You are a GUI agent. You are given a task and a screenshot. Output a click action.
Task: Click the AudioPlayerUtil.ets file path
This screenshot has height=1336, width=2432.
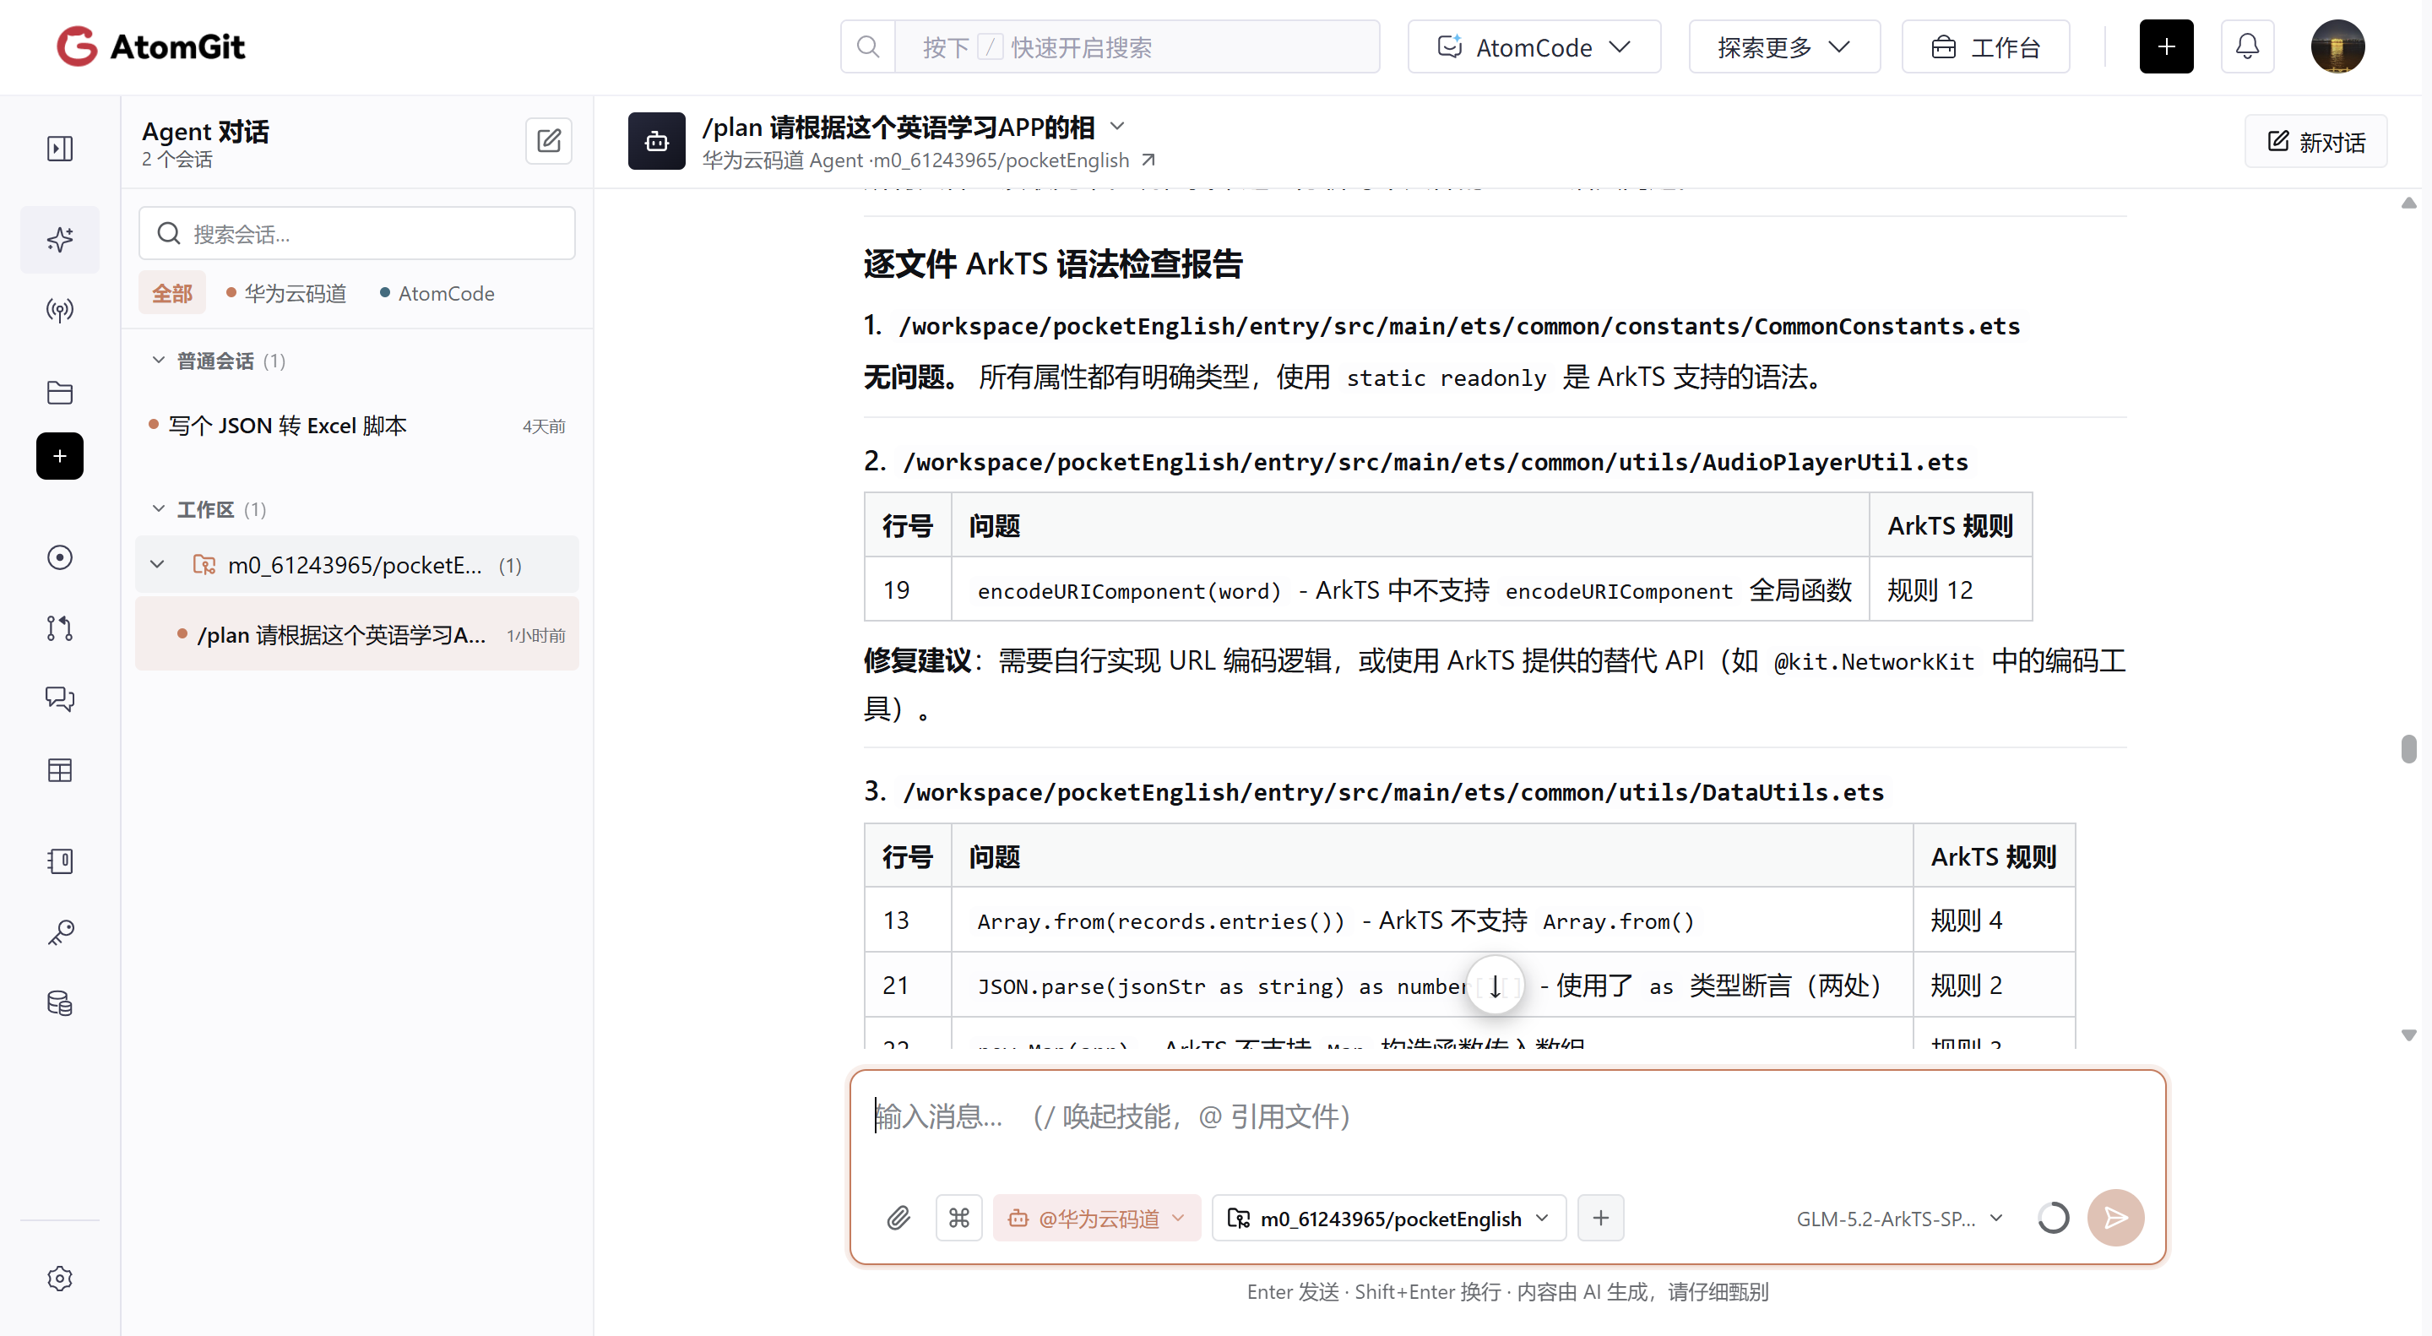[1436, 462]
